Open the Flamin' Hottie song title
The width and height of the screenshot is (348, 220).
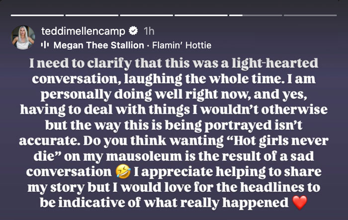[x=182, y=45]
